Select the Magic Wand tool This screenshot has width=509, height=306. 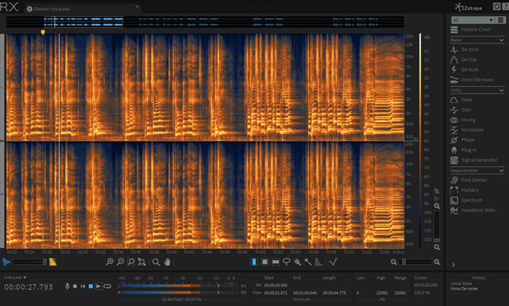[308, 262]
